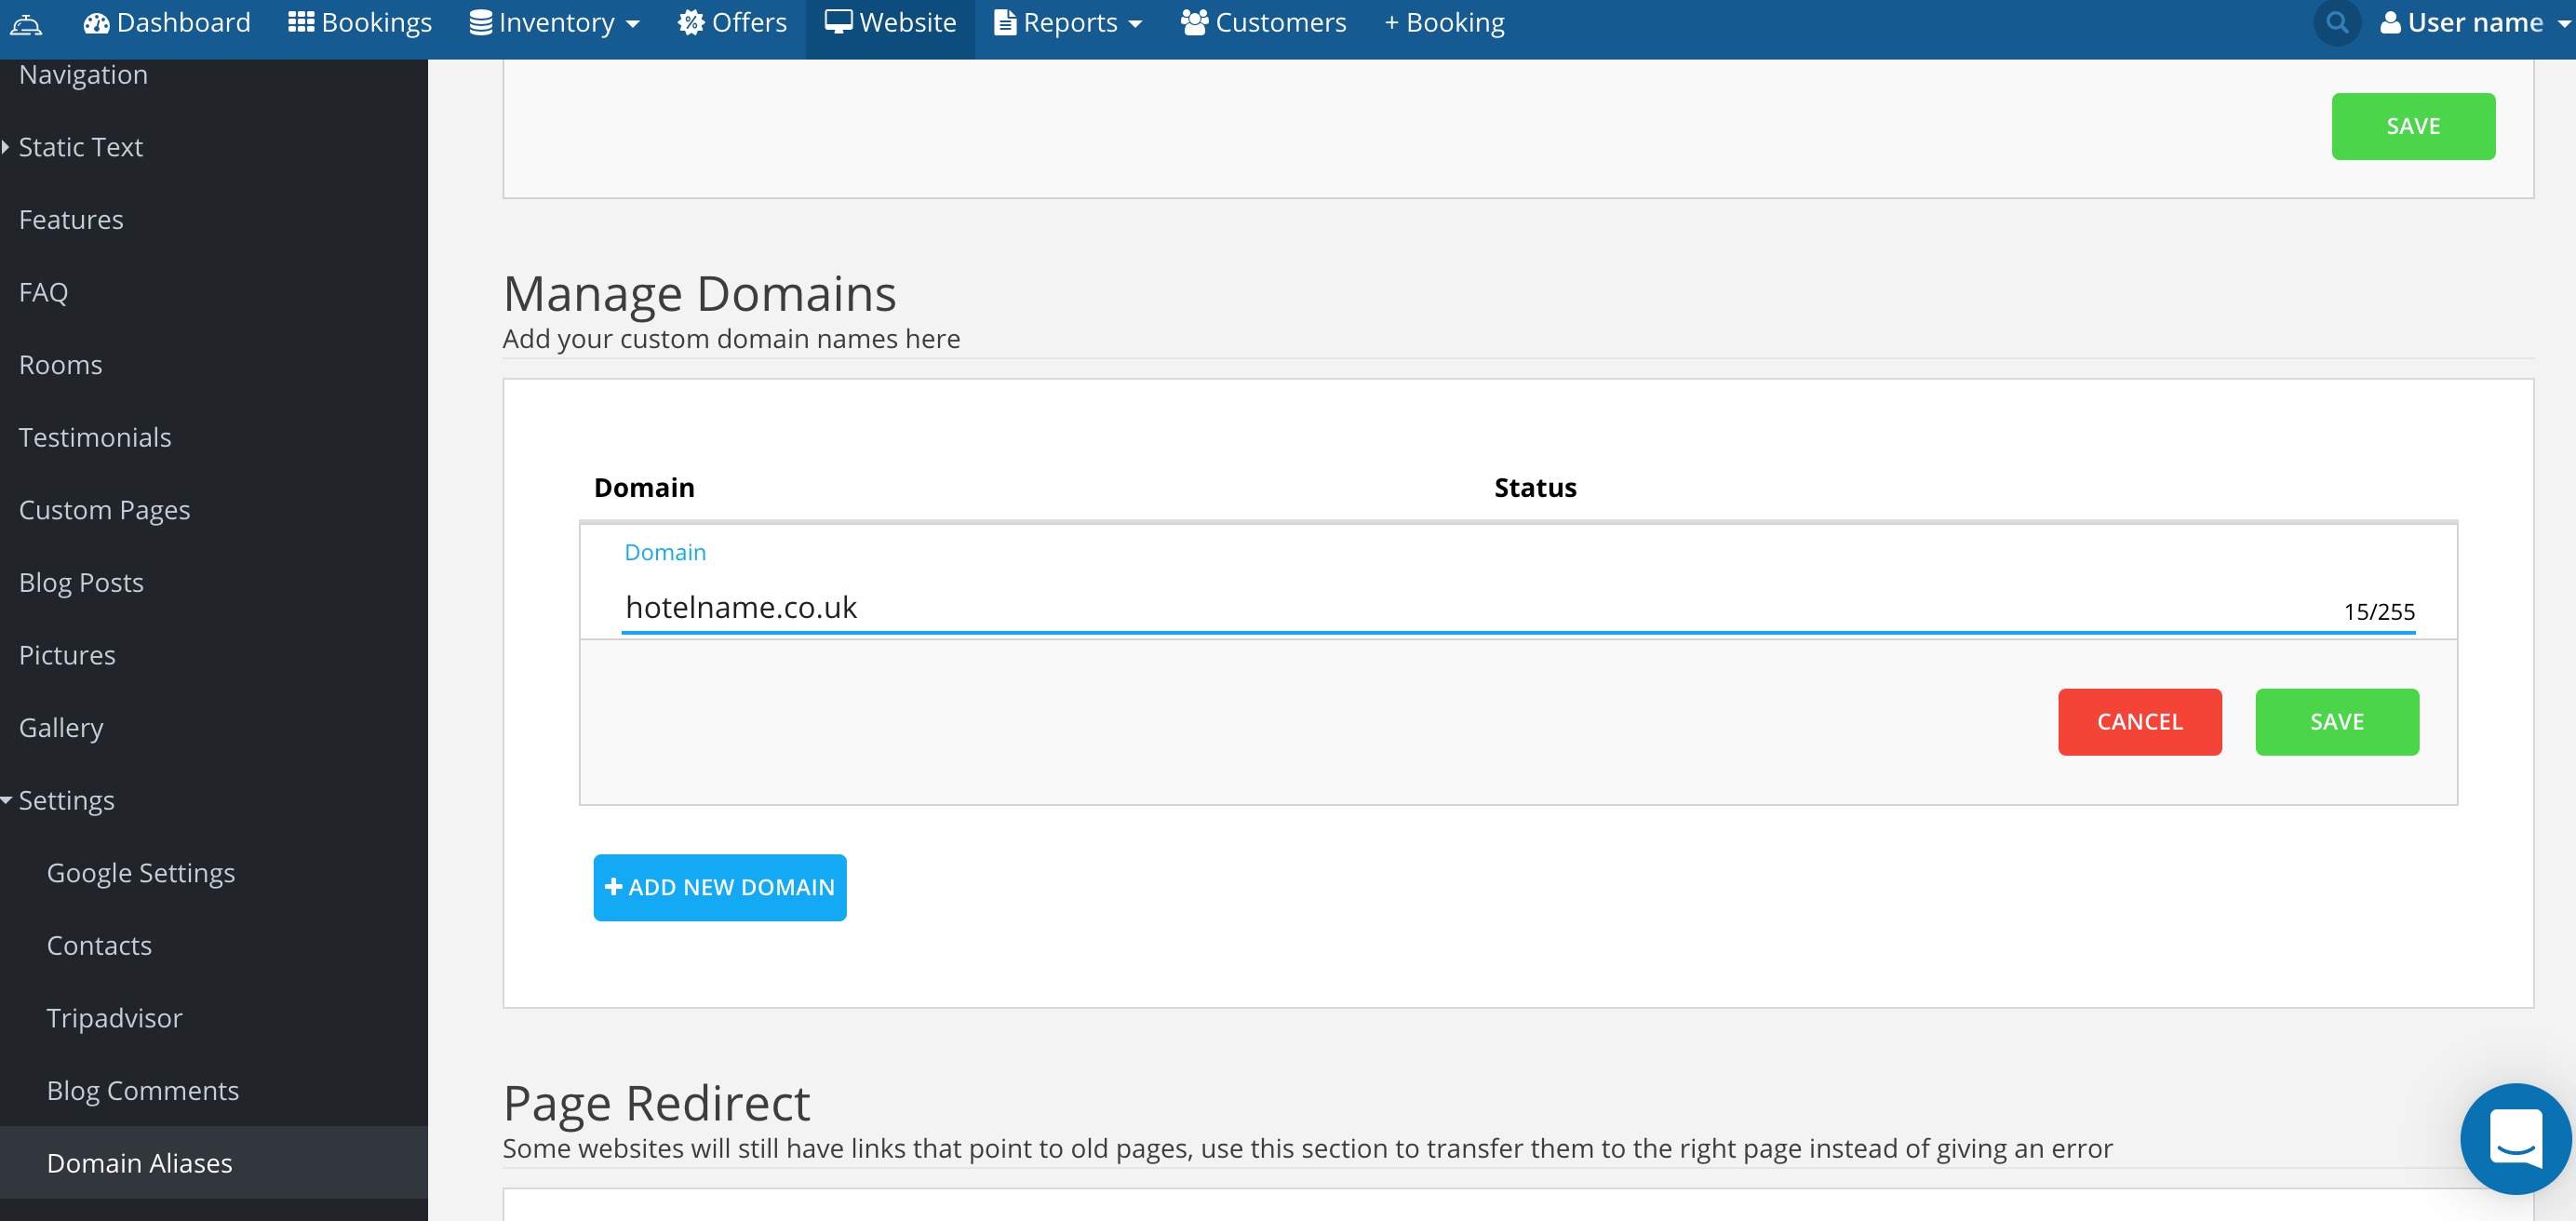Open Contacts settings
The height and width of the screenshot is (1221, 2576).
pos(99,945)
